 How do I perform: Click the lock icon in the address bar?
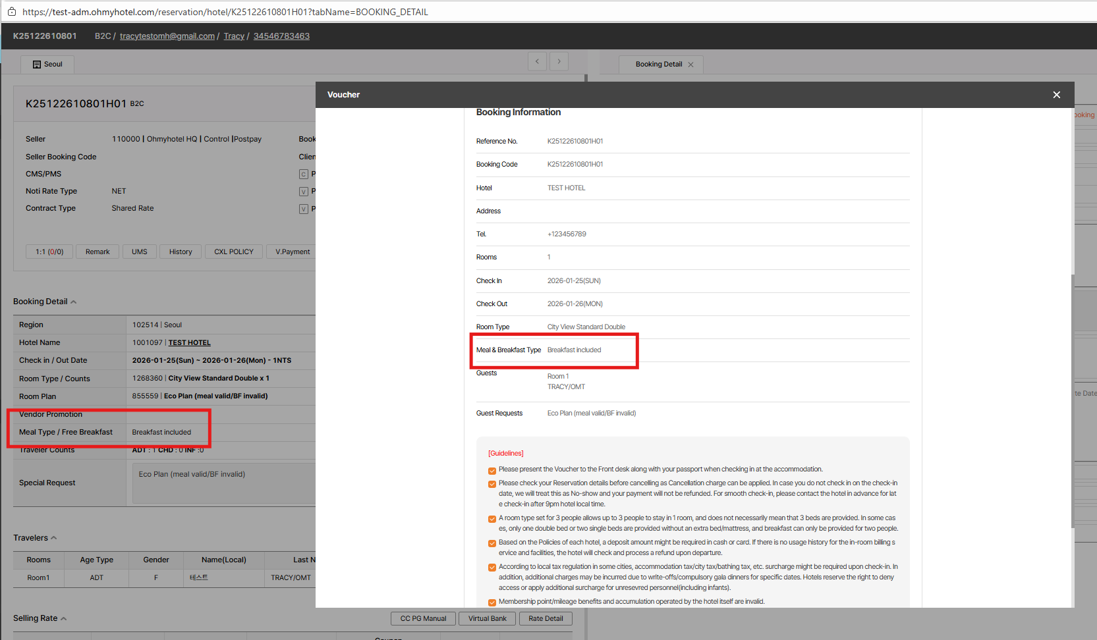click(x=11, y=12)
